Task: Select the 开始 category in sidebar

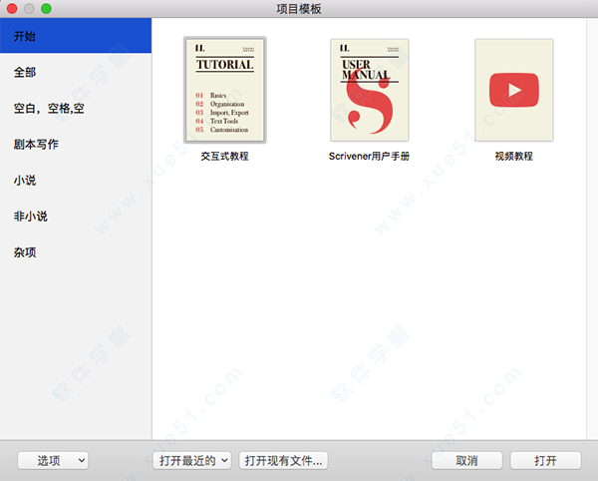Action: click(76, 36)
